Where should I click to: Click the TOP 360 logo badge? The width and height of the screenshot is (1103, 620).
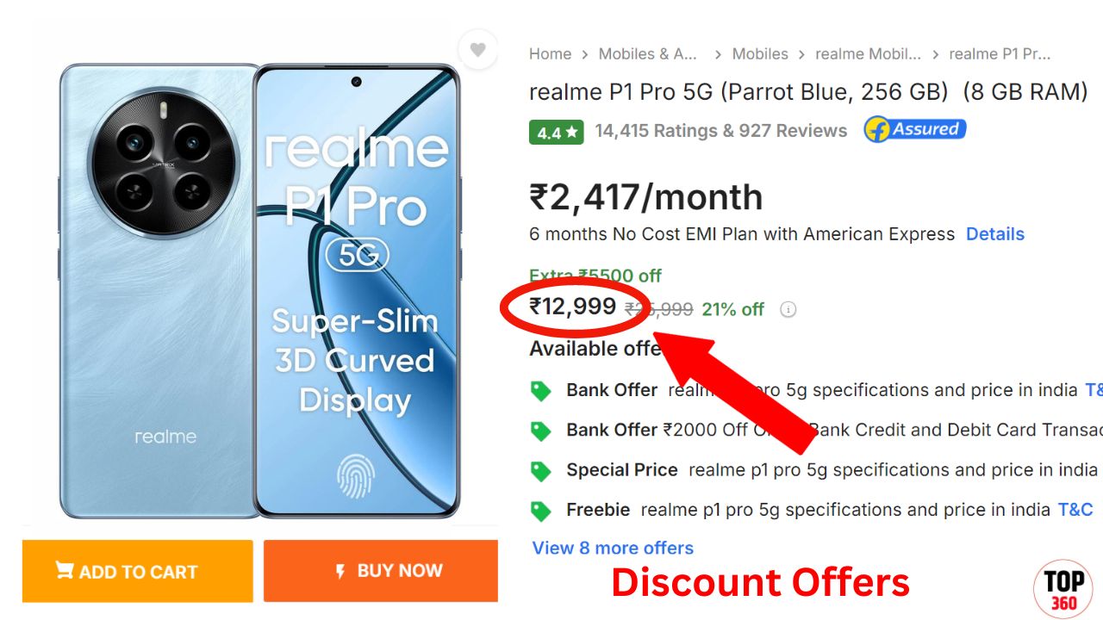tap(1064, 589)
